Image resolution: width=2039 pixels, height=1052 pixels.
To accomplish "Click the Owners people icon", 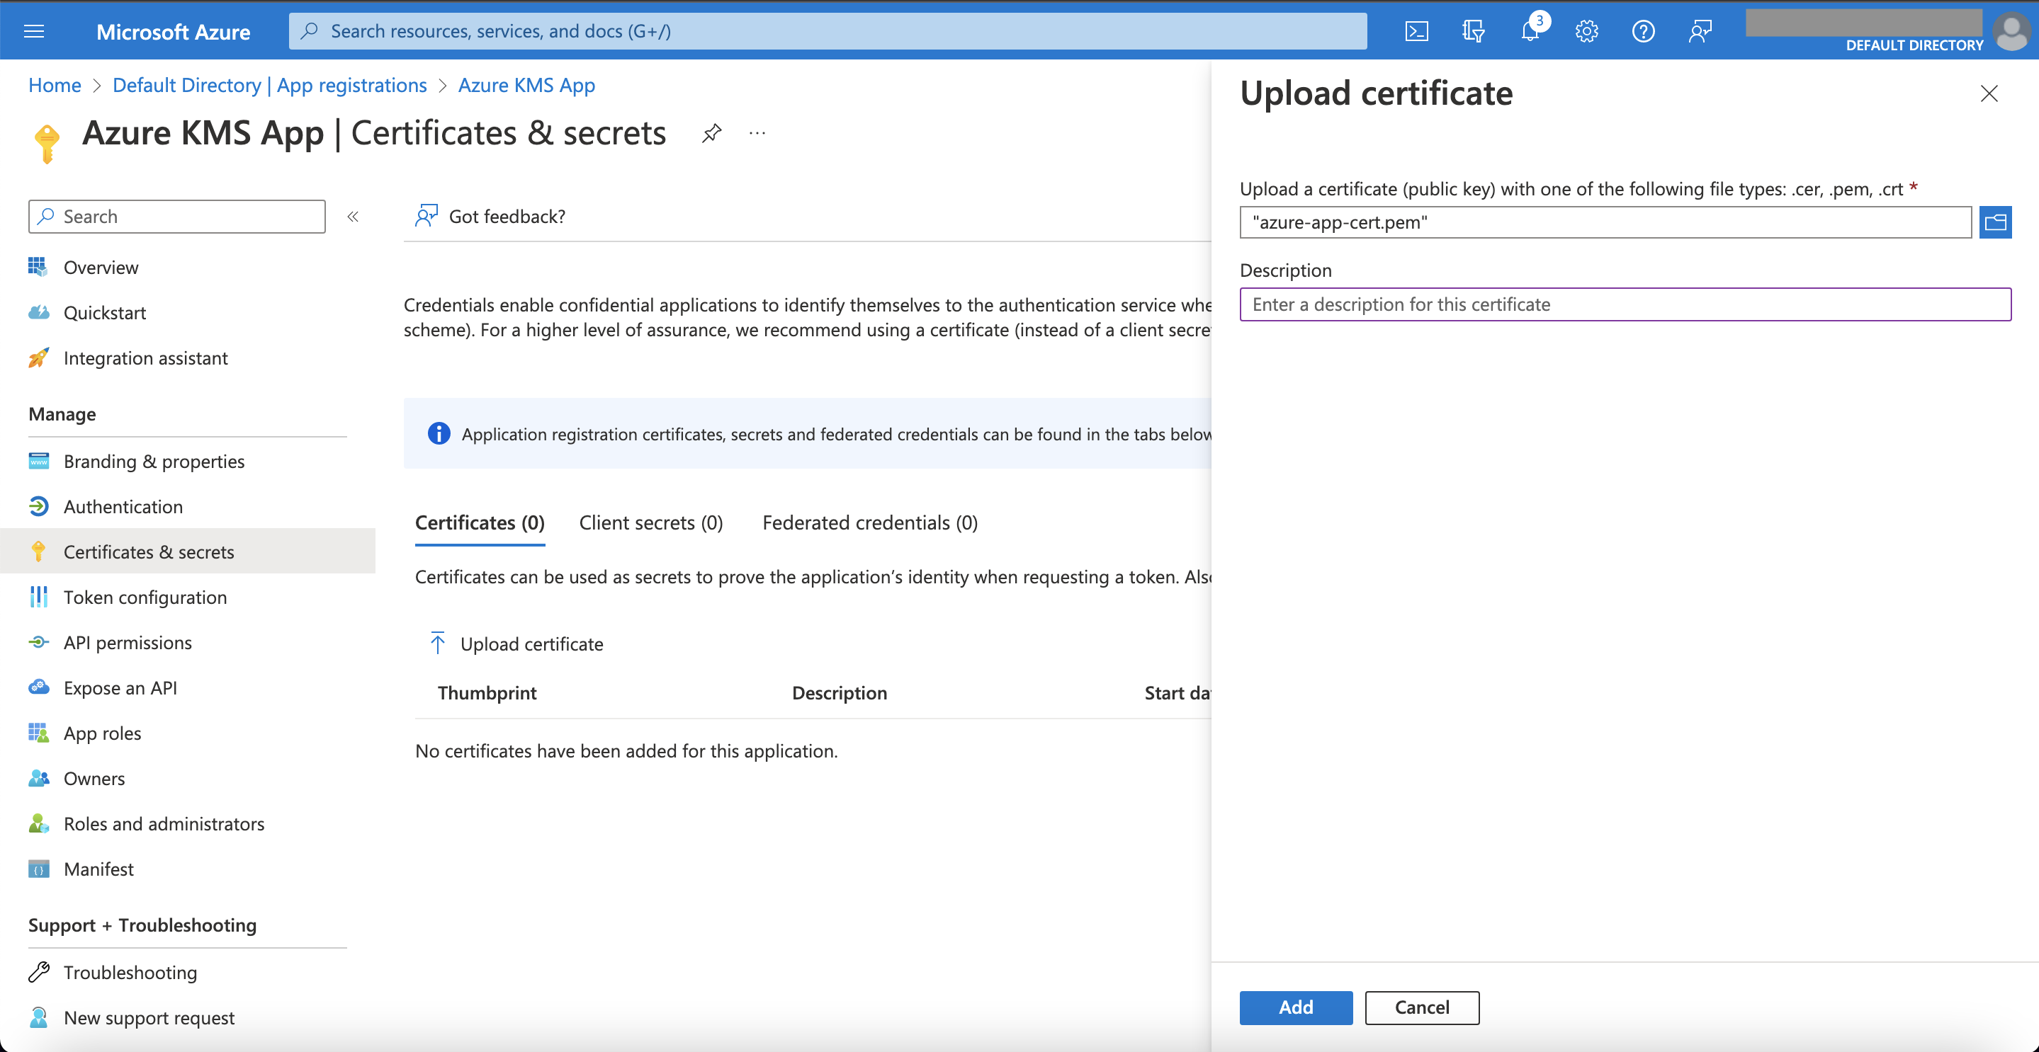I will pos(38,777).
